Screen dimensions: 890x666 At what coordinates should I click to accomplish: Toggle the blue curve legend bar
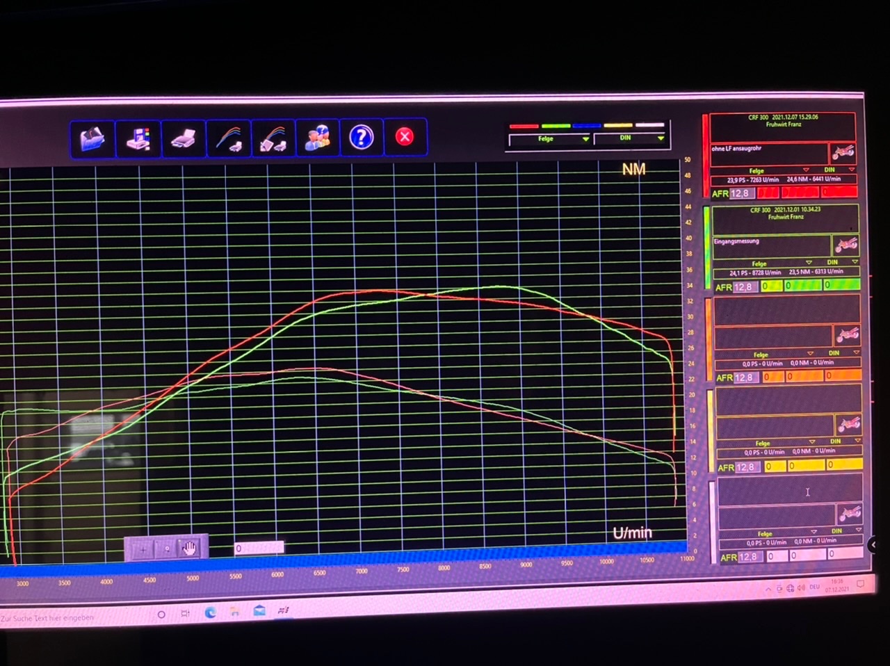(x=586, y=126)
